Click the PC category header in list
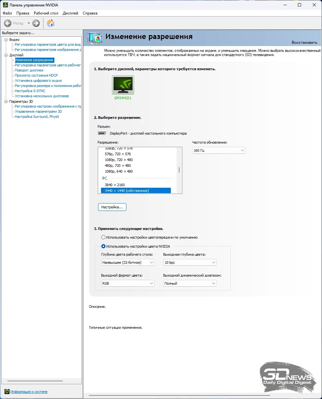Viewport: 322px width, 399px height. click(x=105, y=178)
